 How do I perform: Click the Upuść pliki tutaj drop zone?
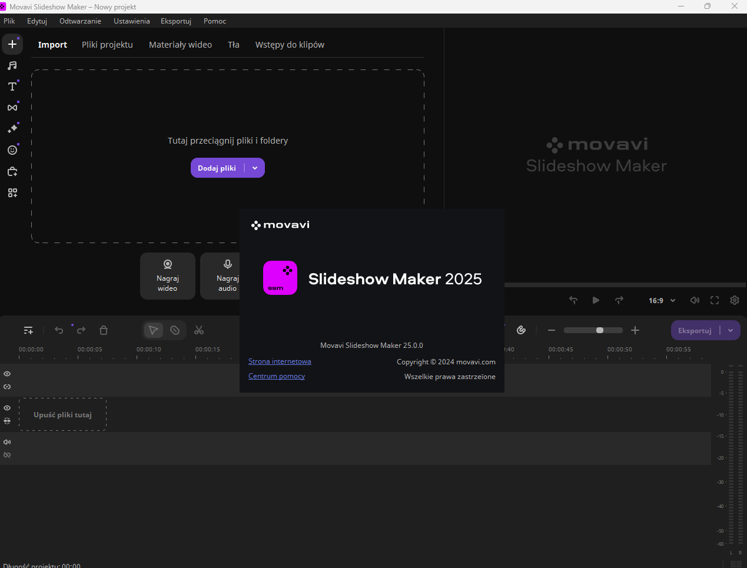(x=62, y=414)
